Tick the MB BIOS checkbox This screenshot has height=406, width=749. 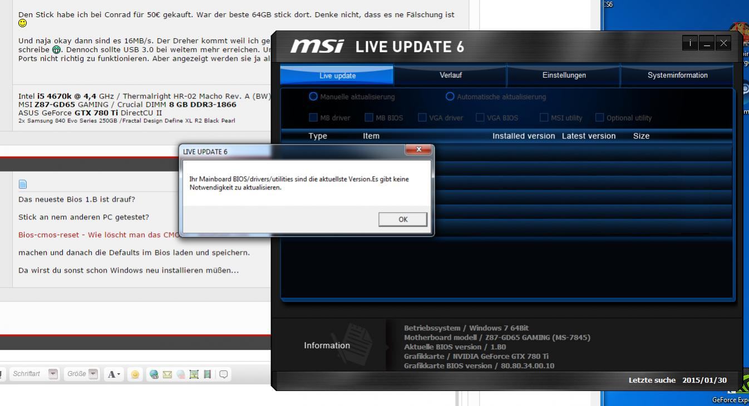coord(369,117)
